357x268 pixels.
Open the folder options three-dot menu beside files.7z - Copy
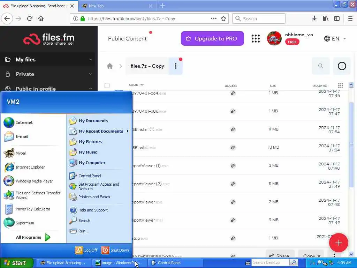(176, 66)
